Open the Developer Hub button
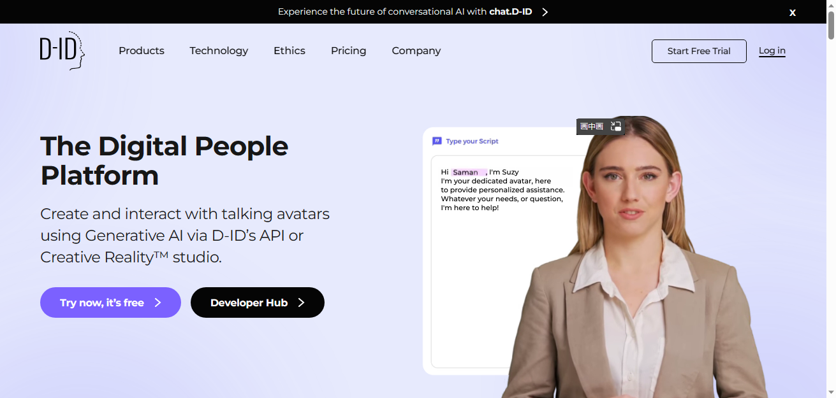836x398 pixels. pyautogui.click(x=258, y=302)
